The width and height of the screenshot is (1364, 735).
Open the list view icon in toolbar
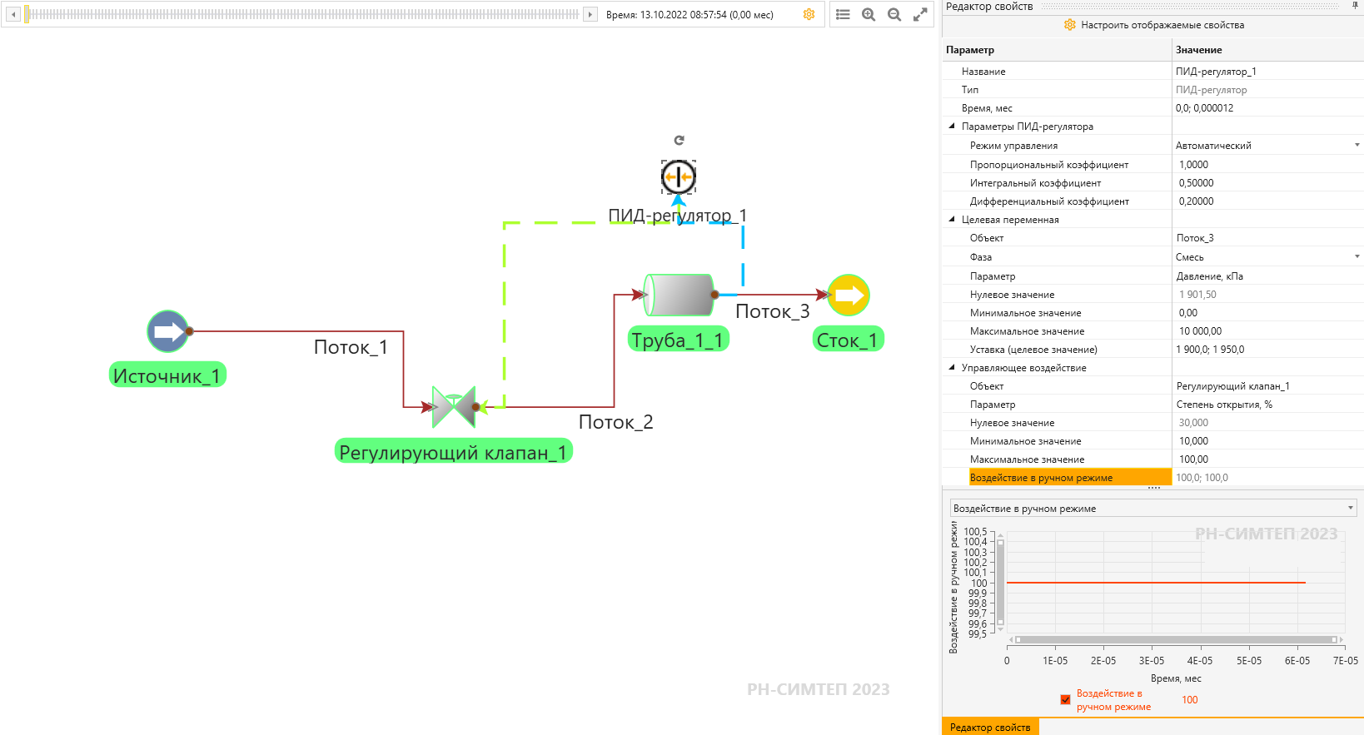(x=843, y=14)
